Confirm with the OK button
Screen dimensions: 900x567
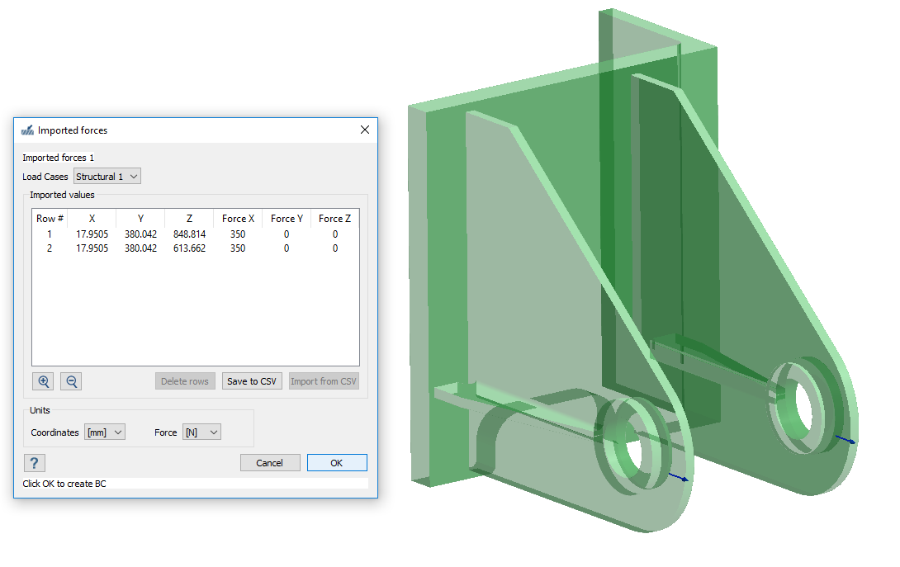(x=337, y=463)
